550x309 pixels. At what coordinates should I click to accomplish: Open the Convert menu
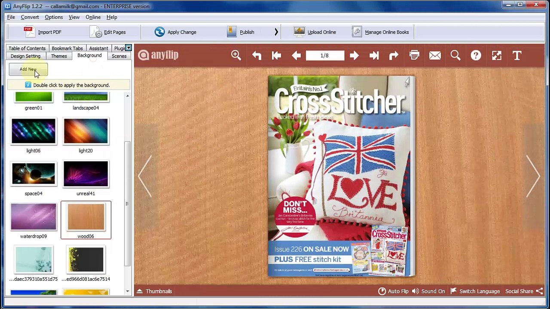coord(30,17)
